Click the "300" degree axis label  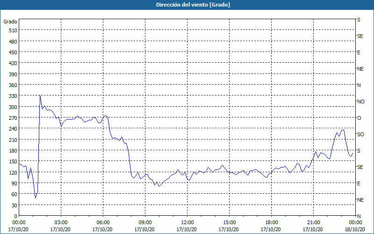[13, 107]
